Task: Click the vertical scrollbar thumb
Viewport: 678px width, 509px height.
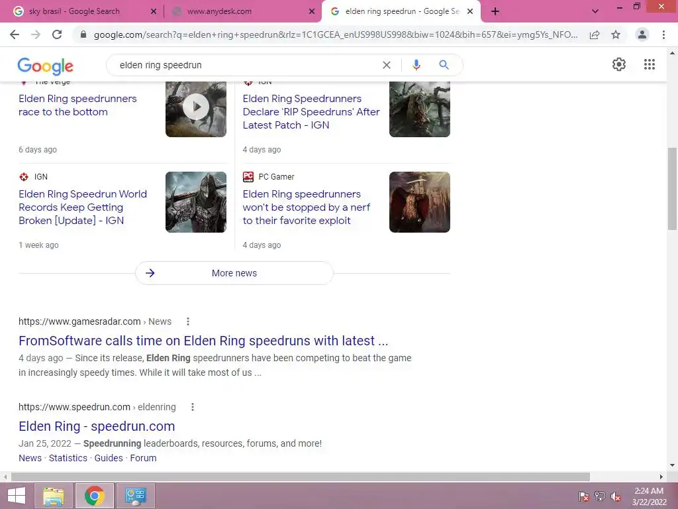Action: coord(672,188)
